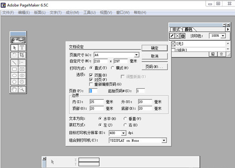The image size is (235, 168).
Task: Select the Constrained Line tool
Action: [x=22, y=62]
